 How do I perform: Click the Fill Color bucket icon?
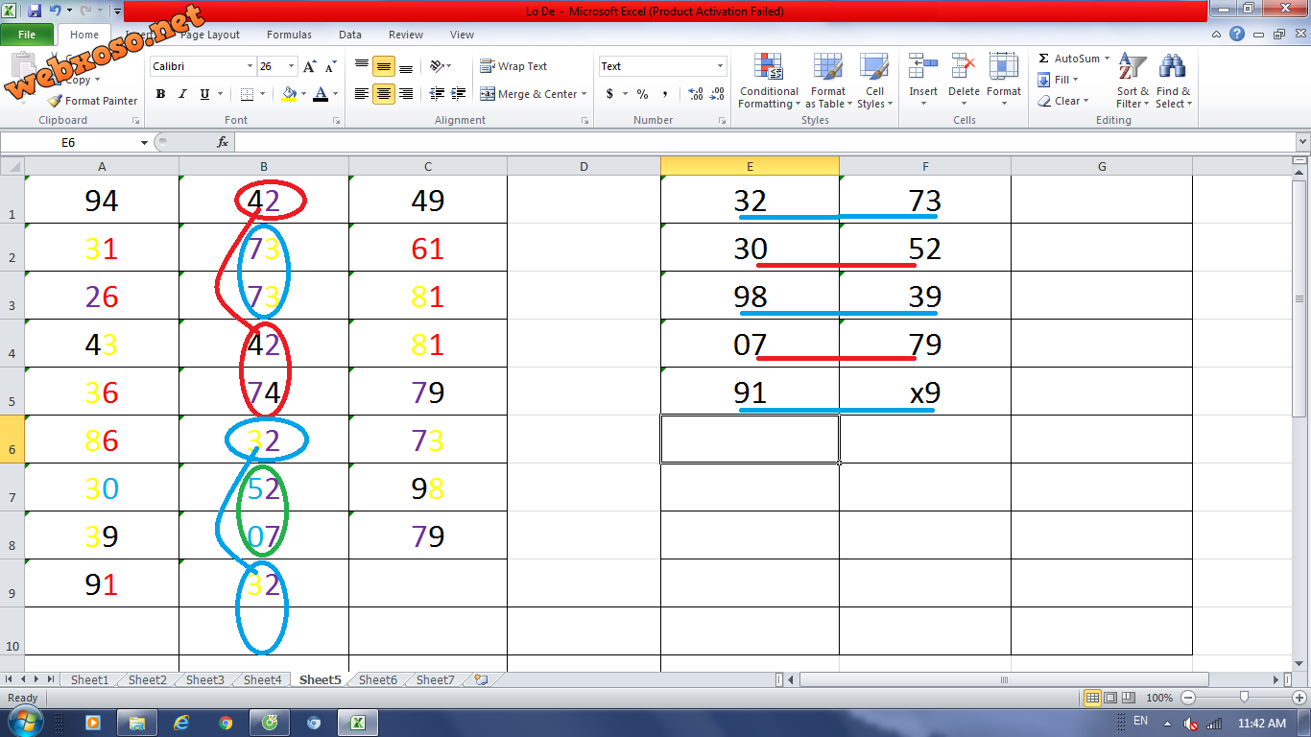(x=289, y=94)
